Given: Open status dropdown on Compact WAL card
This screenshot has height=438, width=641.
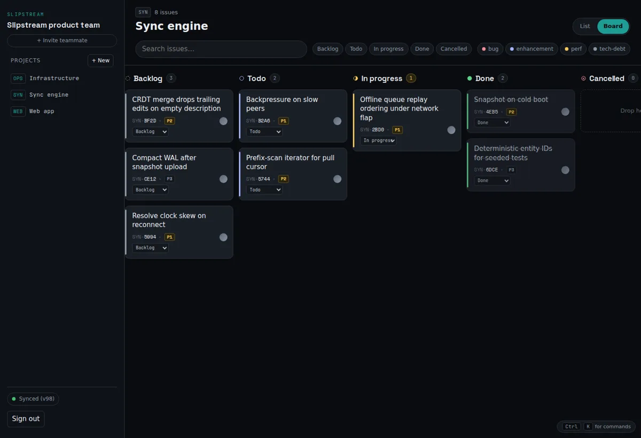Looking at the screenshot, I should [x=150, y=190].
